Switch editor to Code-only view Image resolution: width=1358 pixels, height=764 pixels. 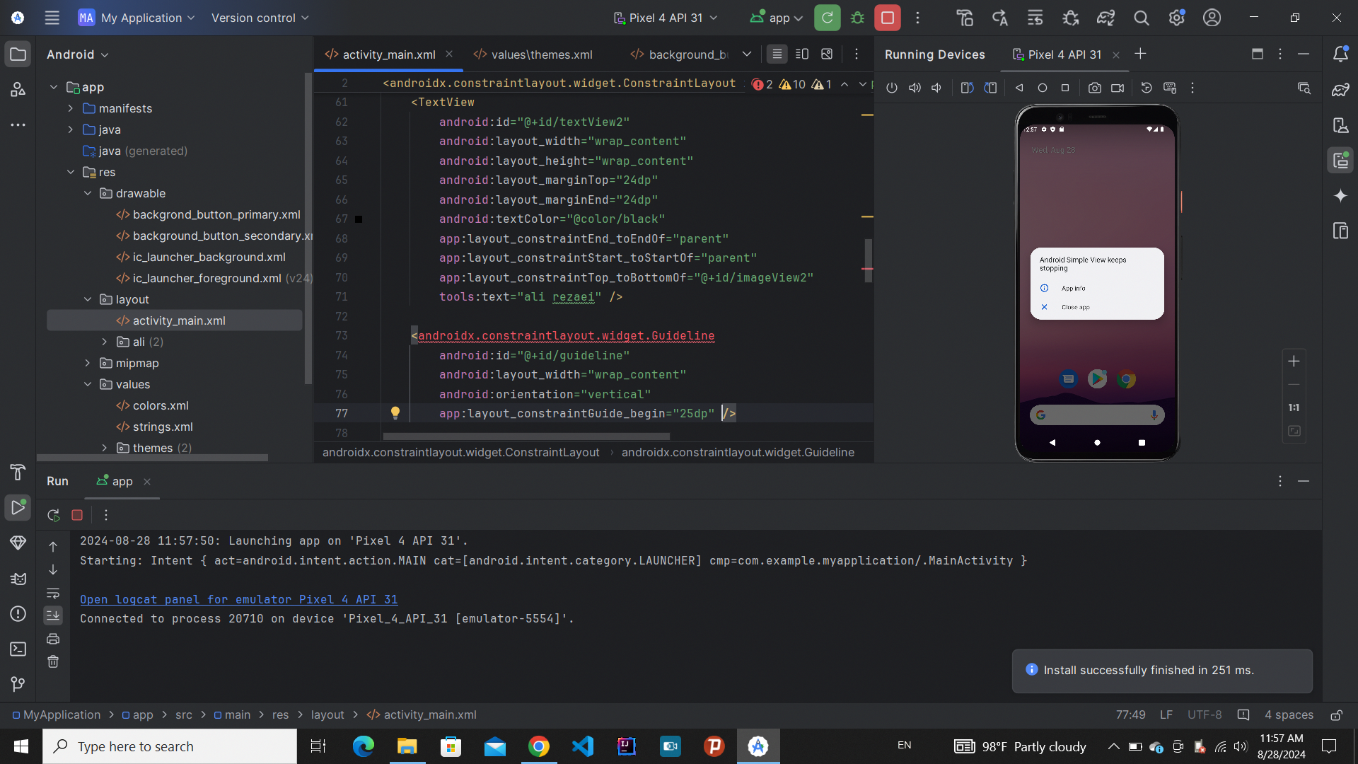777,54
